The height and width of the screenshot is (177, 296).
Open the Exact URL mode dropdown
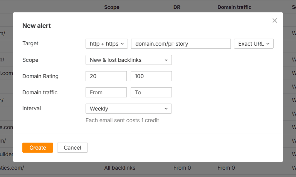pyautogui.click(x=254, y=44)
